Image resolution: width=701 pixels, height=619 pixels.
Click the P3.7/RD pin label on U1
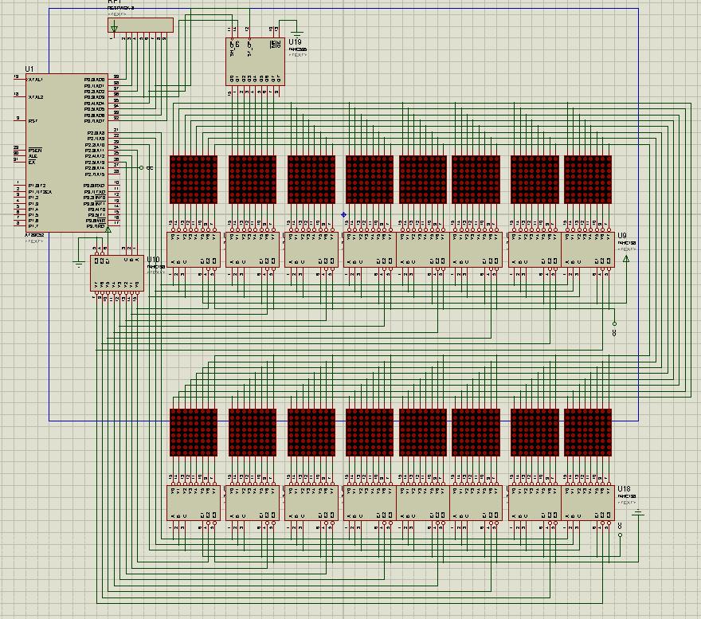click(96, 226)
